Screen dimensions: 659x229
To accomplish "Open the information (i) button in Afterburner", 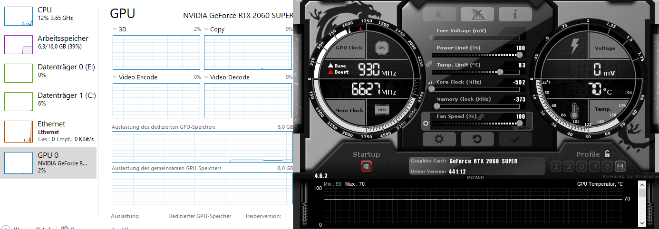I will pos(515,14).
